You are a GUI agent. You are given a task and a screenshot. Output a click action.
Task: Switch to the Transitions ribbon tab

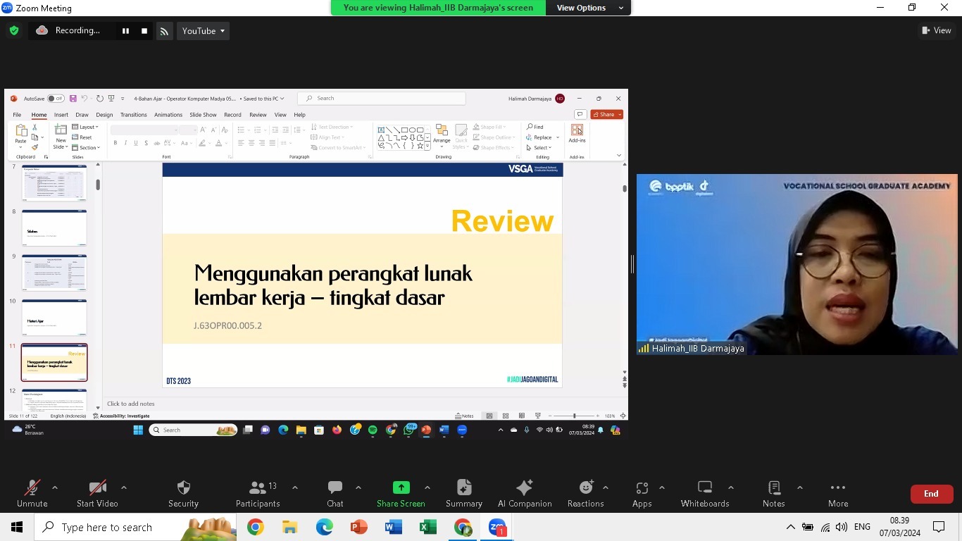point(134,114)
